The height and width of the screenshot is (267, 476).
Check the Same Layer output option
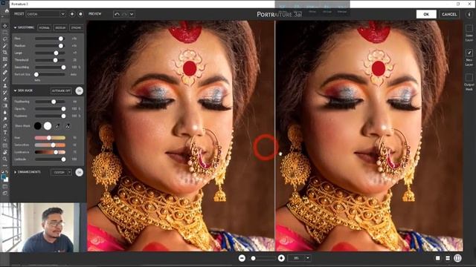pyautogui.click(x=469, y=28)
